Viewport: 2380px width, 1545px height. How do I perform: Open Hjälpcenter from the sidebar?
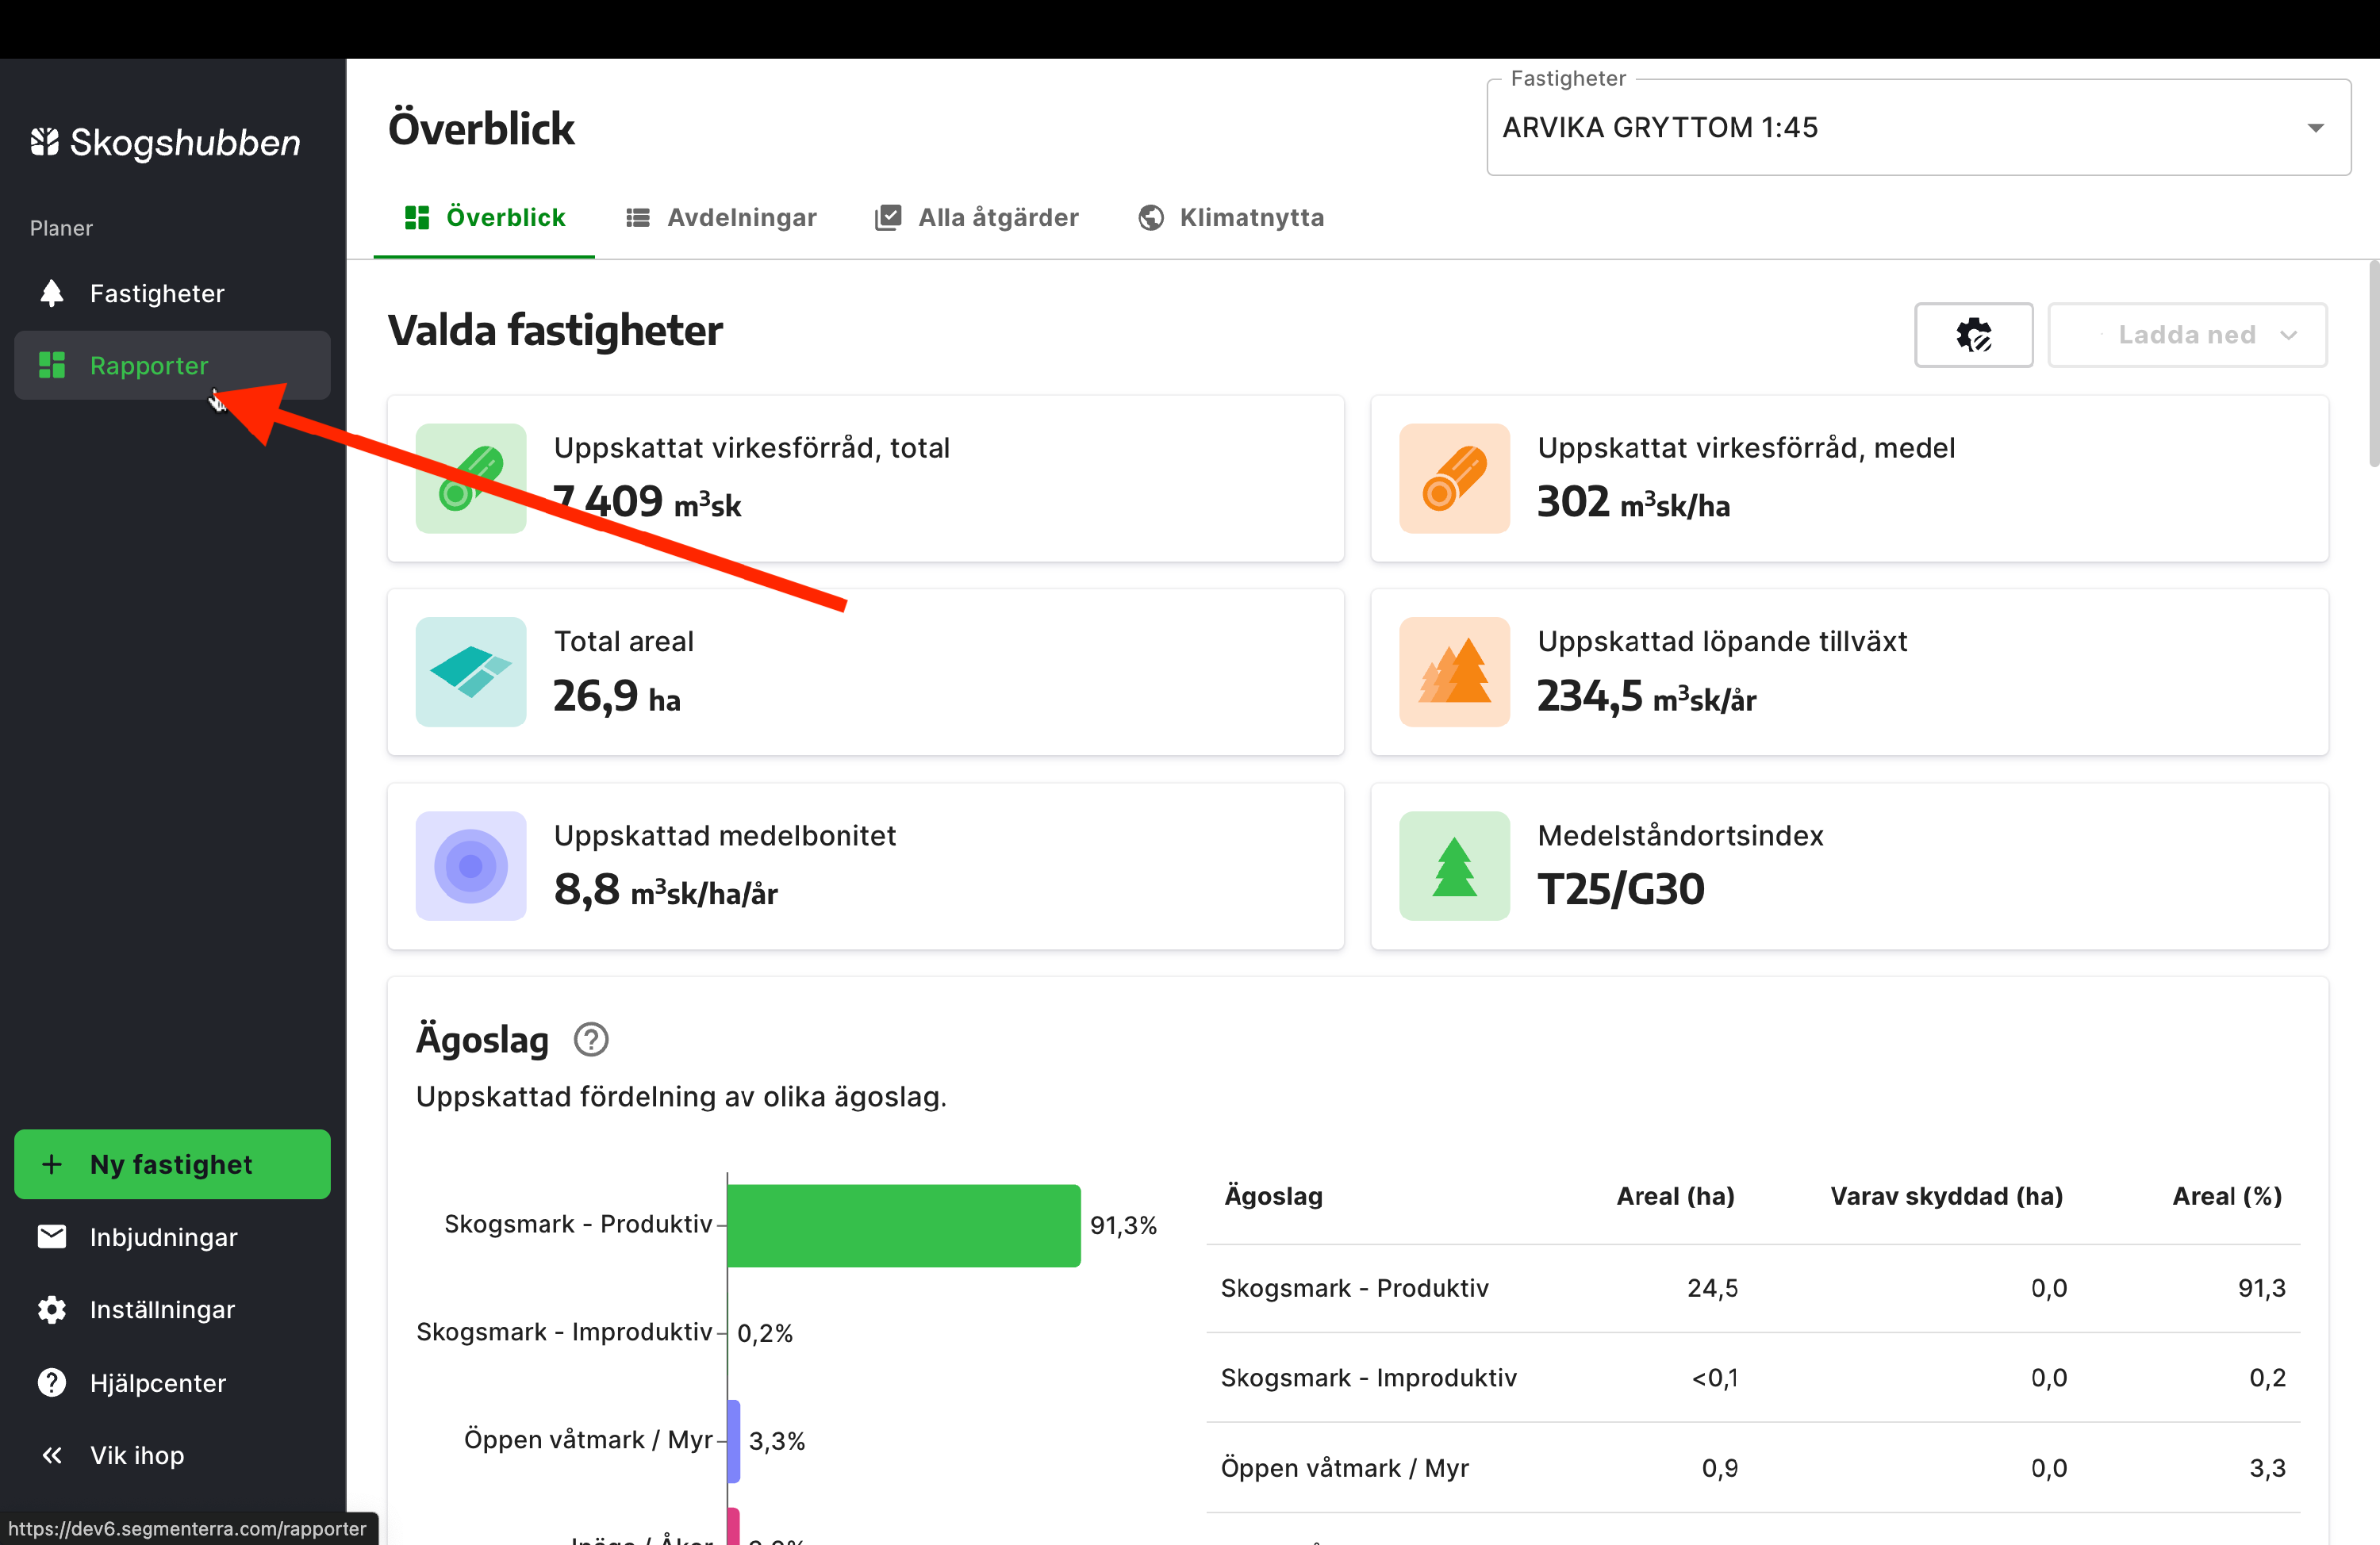(x=157, y=1382)
